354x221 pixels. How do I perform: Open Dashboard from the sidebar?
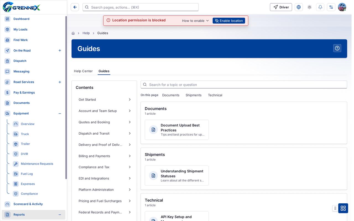tap(33, 19)
